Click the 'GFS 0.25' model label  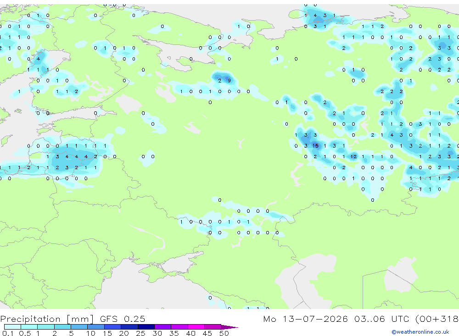coord(123,319)
